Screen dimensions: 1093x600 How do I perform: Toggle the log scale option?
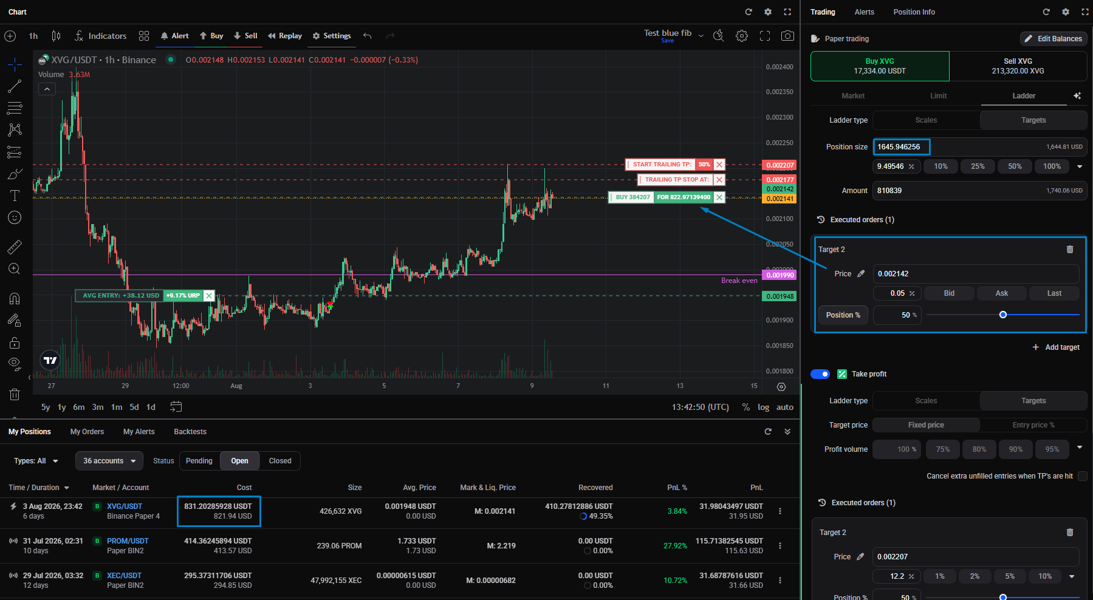pos(763,407)
